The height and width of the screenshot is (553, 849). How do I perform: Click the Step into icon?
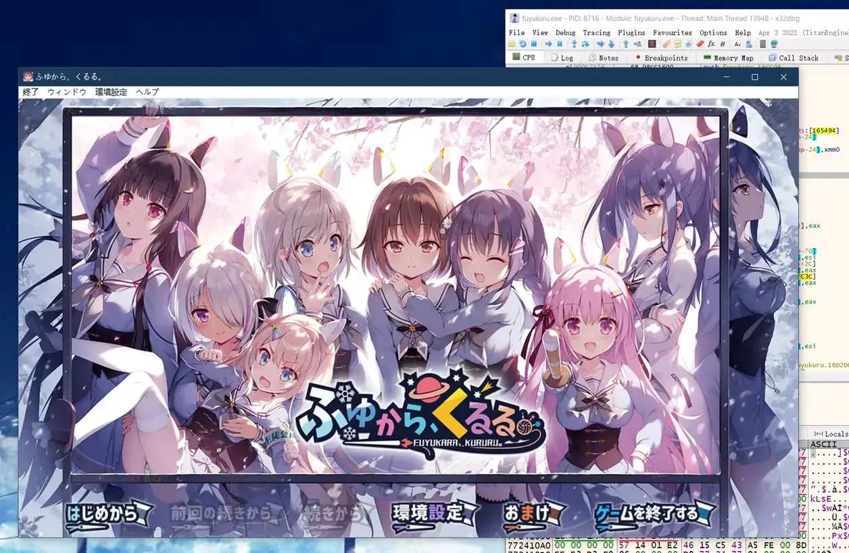(x=574, y=44)
